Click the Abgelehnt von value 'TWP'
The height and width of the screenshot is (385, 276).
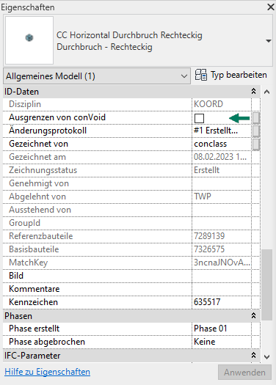point(203,197)
